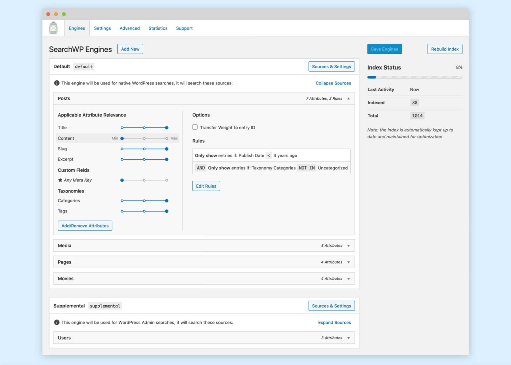Screen dimensions: 511x365
Task: Expand the Pages source section
Action: 349,262
